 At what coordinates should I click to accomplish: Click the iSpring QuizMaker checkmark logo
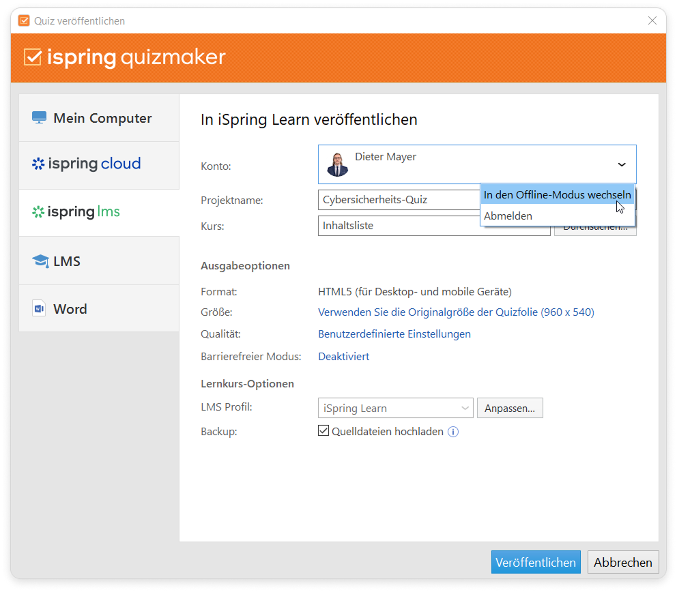pos(33,57)
